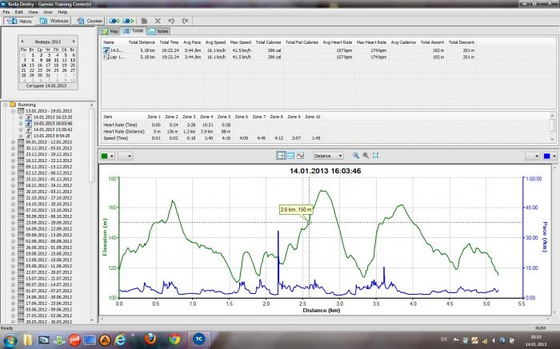The height and width of the screenshot is (349, 560).
Task: Click today's date label 14.01.2013 below calendar
Action: point(46,86)
